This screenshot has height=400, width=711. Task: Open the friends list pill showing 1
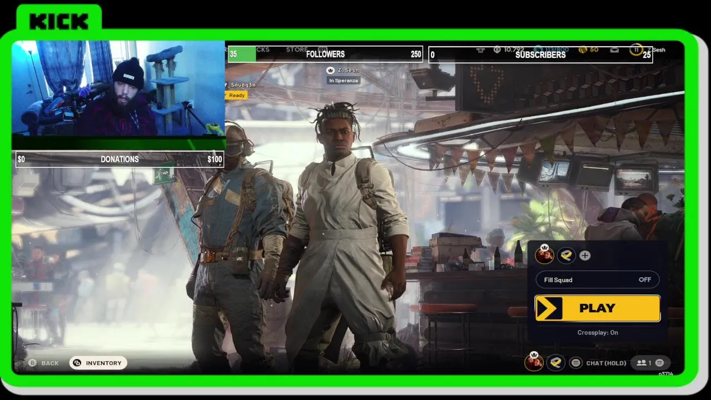tap(650, 363)
